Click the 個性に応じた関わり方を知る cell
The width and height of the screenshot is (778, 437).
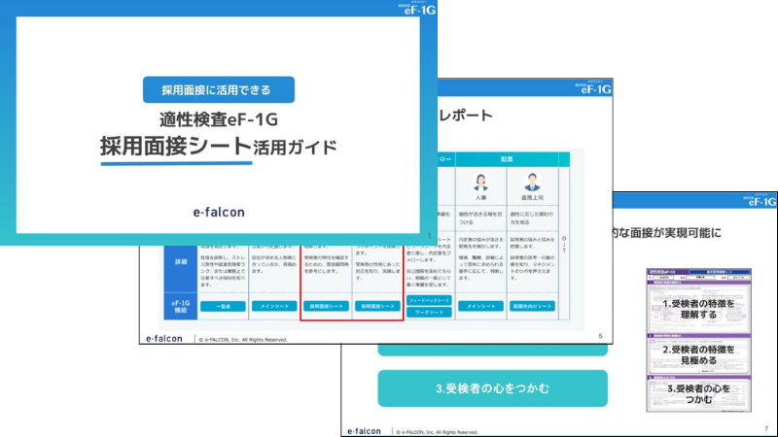click(x=532, y=218)
